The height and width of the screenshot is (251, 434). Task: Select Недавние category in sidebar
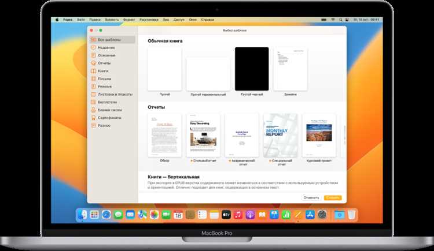pyautogui.click(x=112, y=47)
